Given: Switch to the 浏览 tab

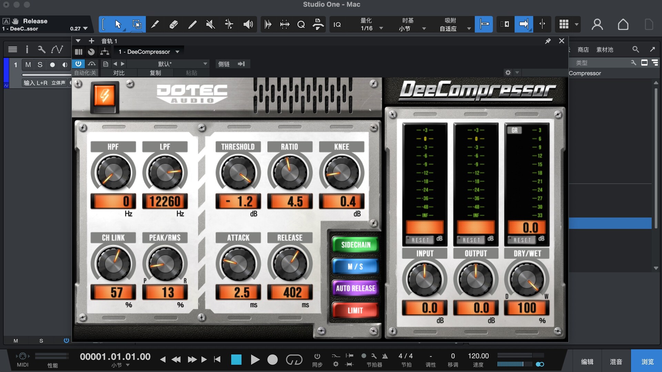Looking at the screenshot, I should coord(647,362).
